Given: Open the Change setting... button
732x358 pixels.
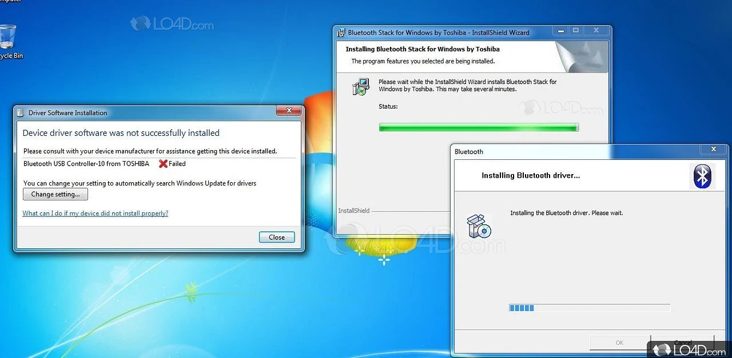Looking at the screenshot, I should coord(55,194).
